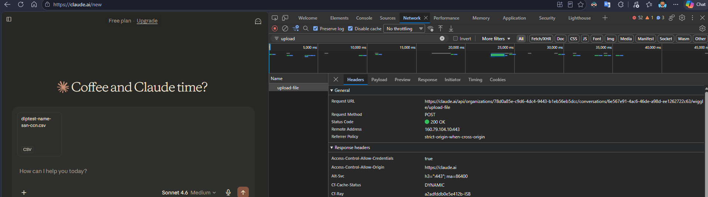
Task: Start voice input microphone
Action: pyautogui.click(x=228, y=193)
